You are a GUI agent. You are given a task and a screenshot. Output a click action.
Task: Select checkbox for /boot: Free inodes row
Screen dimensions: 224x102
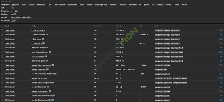point(2,48)
